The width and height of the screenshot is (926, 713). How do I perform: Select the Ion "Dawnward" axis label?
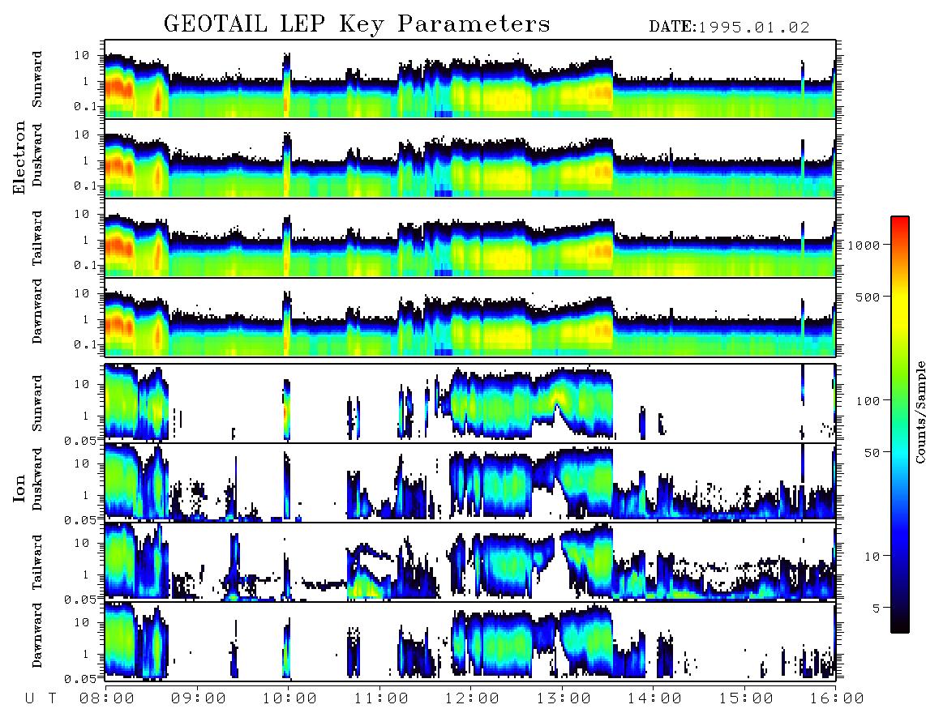(36, 635)
